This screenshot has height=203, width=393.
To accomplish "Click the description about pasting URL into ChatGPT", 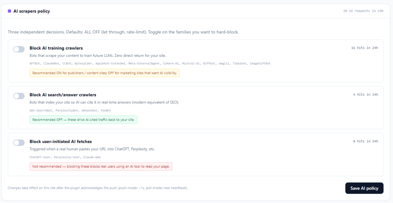I will (x=92, y=149).
